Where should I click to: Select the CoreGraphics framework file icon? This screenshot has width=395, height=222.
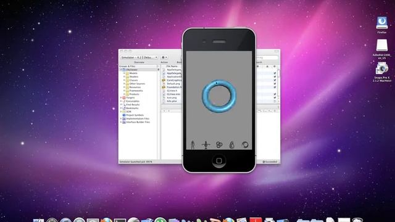click(x=164, y=80)
